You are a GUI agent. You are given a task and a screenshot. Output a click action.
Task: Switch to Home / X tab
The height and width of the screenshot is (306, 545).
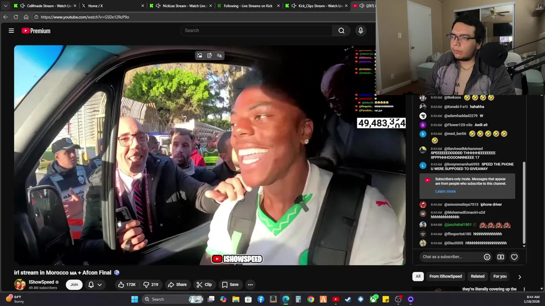[x=113, y=6]
